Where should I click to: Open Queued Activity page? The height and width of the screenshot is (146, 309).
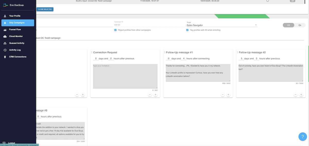[18, 43]
